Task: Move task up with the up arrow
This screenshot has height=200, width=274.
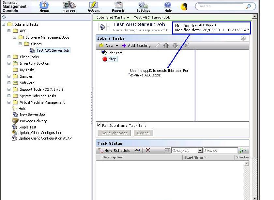Action: tap(166, 46)
